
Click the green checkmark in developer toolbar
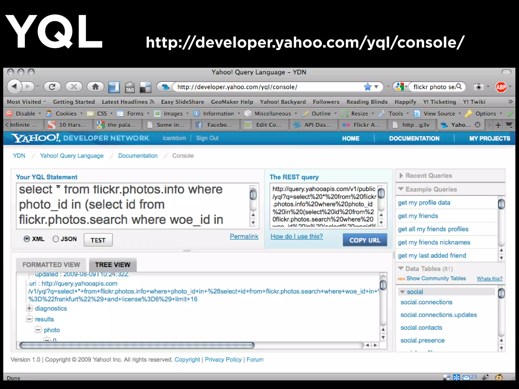[x=510, y=114]
